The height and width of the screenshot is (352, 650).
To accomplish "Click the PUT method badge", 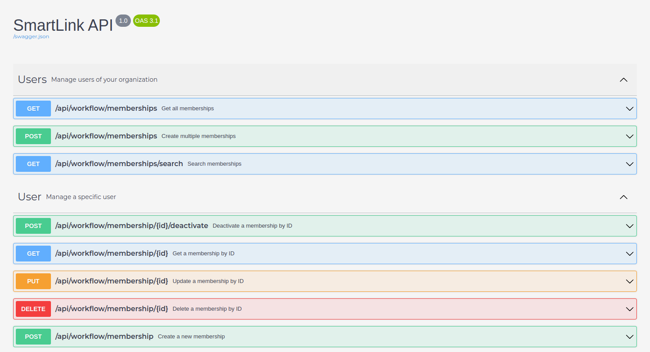I will coord(33,281).
